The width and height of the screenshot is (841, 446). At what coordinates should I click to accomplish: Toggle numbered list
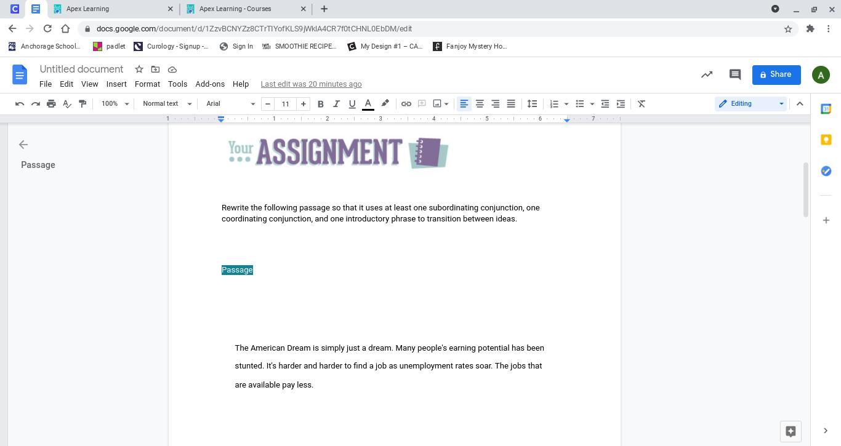(554, 104)
